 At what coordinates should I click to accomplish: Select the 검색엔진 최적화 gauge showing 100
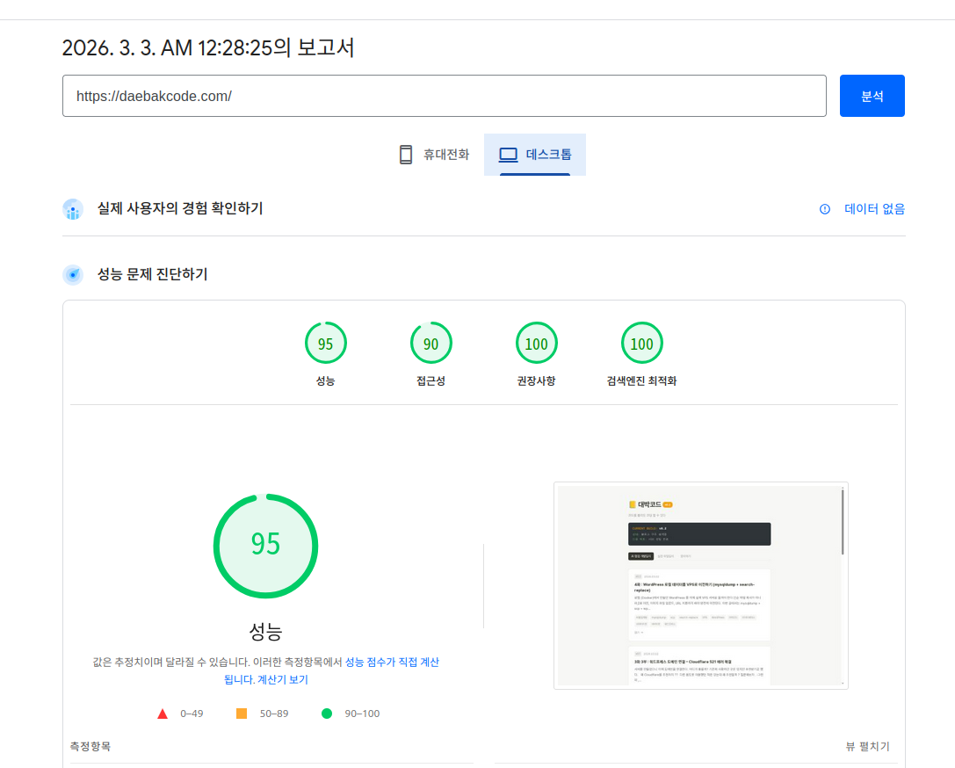[642, 343]
